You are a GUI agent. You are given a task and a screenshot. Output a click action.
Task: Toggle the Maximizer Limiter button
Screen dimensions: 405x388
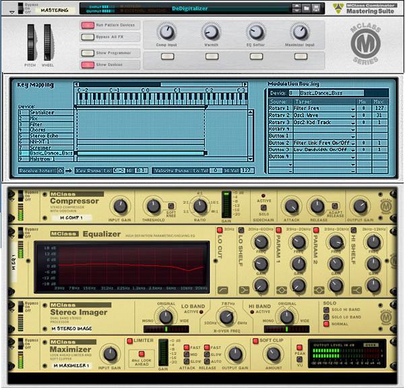click(129, 341)
